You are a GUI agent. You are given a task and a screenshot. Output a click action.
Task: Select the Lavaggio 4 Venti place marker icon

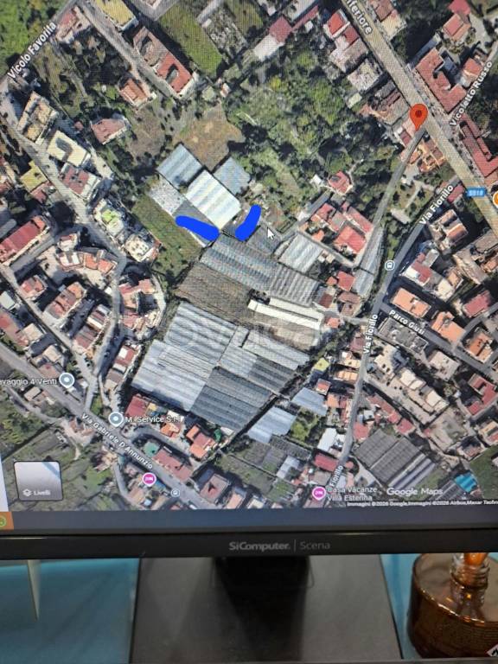point(67,380)
